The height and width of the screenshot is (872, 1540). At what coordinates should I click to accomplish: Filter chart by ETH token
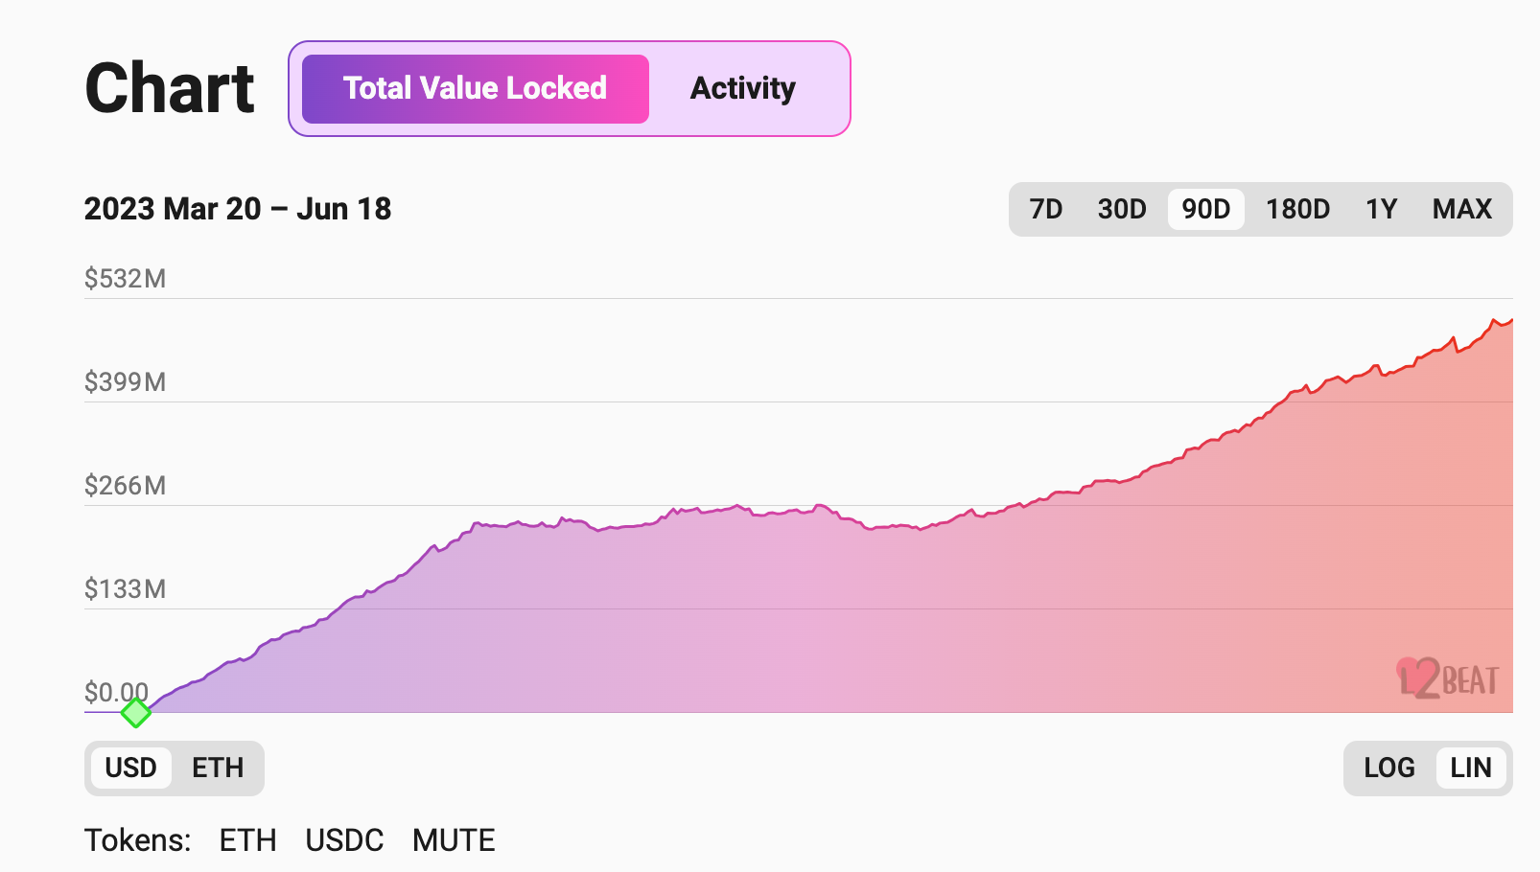(x=247, y=840)
